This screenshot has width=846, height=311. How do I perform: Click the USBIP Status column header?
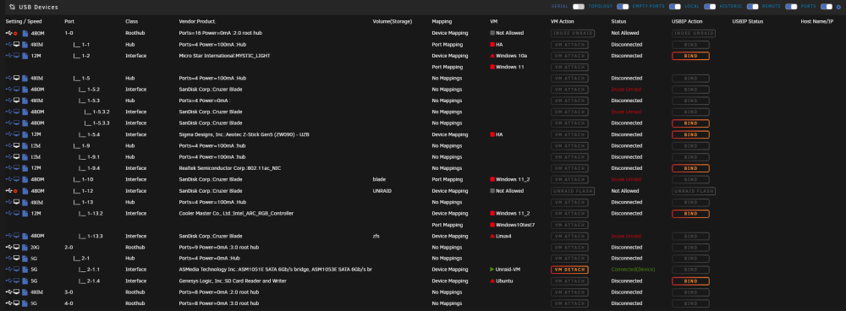(747, 22)
